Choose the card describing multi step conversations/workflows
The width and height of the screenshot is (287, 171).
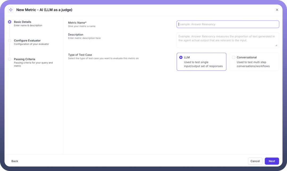point(254,64)
